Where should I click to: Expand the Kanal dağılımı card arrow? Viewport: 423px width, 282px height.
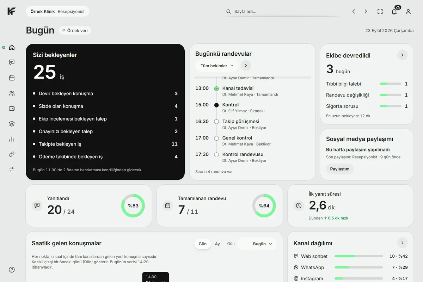click(x=402, y=243)
